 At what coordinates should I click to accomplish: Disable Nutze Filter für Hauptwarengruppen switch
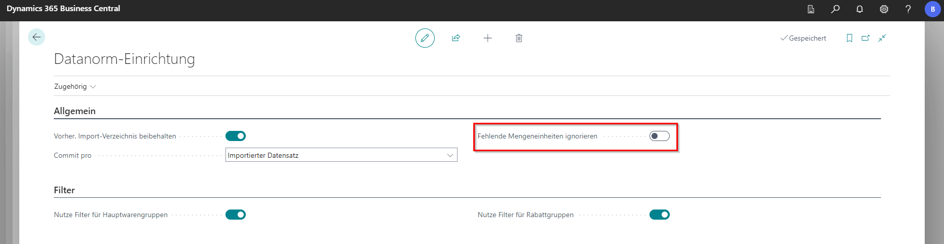click(236, 215)
